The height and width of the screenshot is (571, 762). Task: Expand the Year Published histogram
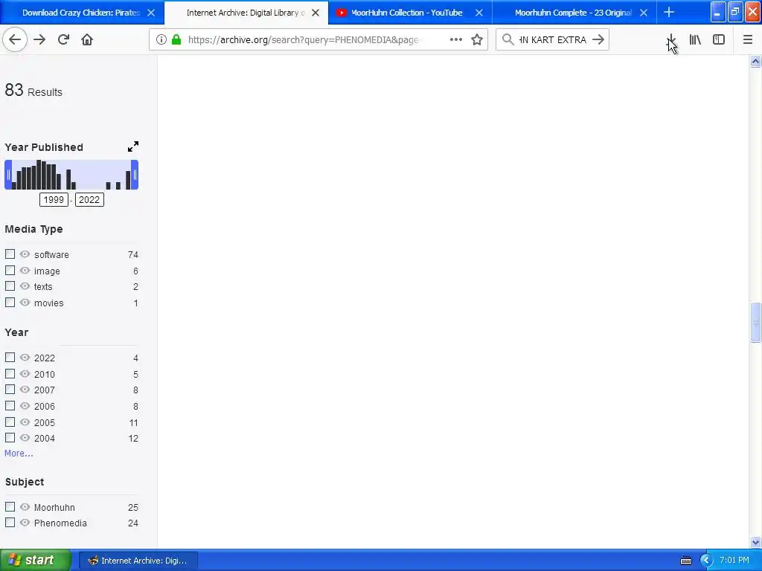[x=133, y=146]
